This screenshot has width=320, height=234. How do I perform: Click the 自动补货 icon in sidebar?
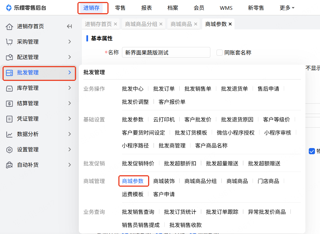pos(9,165)
